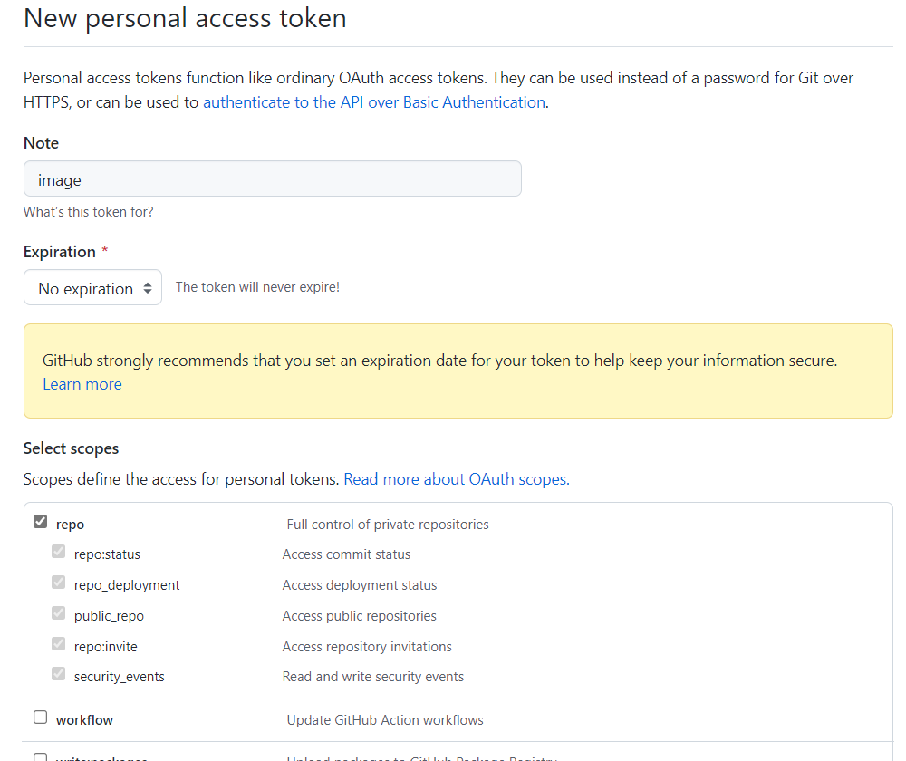Viewport: 906px width, 761px height.
Task: Toggle the security_events checkbox
Action: [x=59, y=674]
